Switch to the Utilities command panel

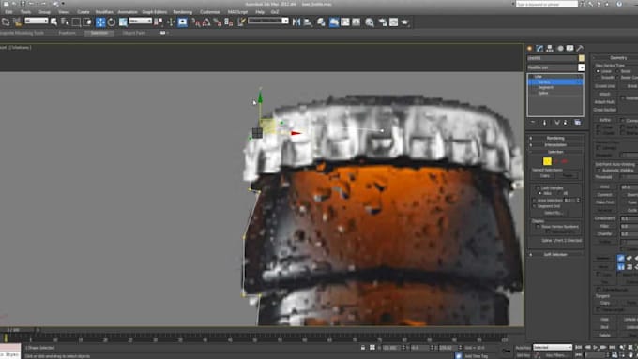[580, 49]
